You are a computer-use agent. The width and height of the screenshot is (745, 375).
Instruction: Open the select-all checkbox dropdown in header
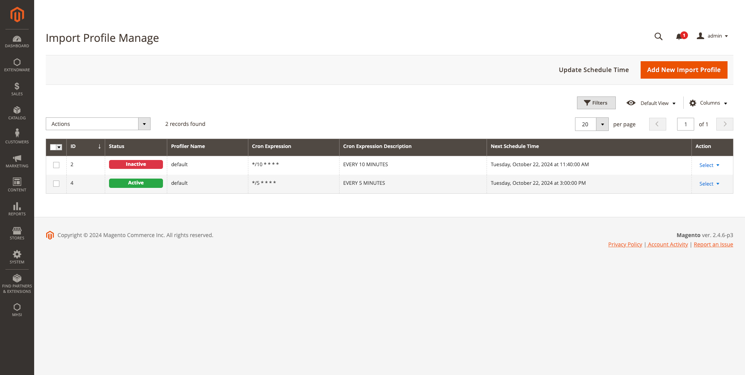point(59,147)
